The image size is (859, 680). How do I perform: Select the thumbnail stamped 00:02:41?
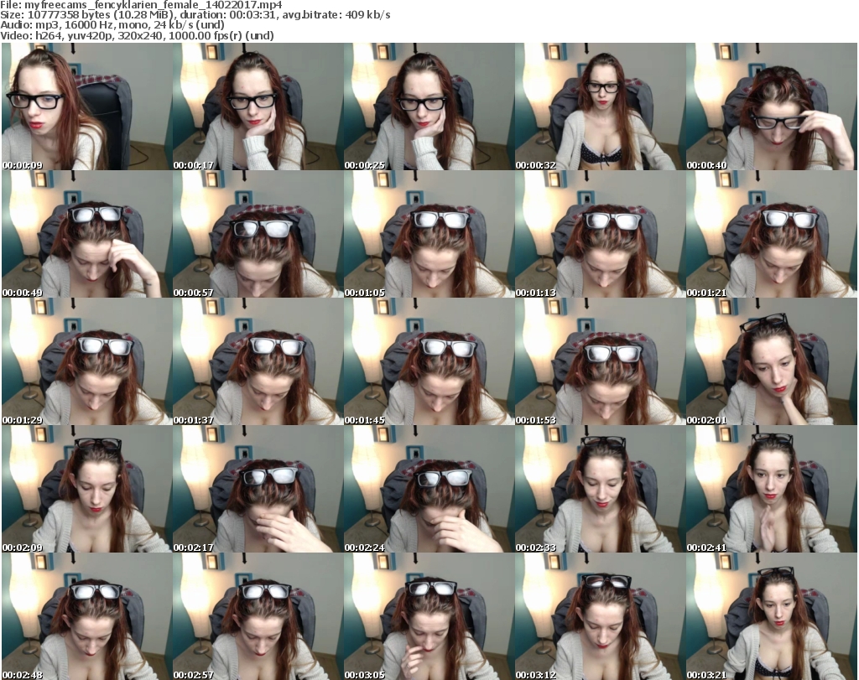772,490
